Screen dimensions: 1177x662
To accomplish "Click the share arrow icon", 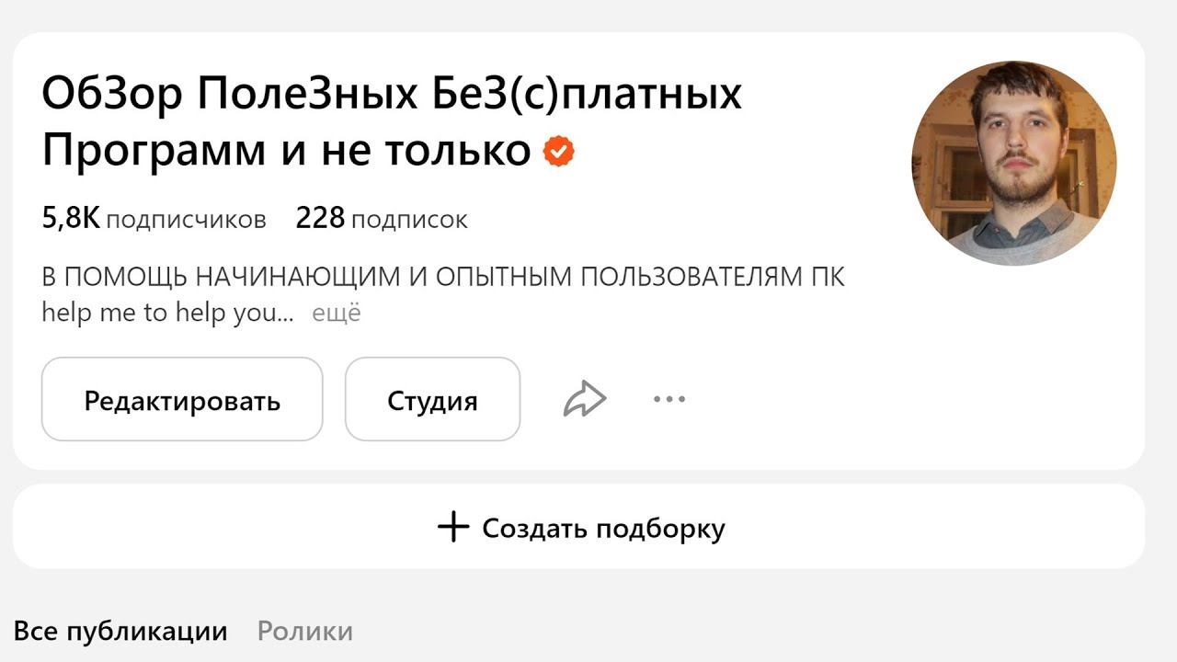I will pyautogui.click(x=585, y=399).
